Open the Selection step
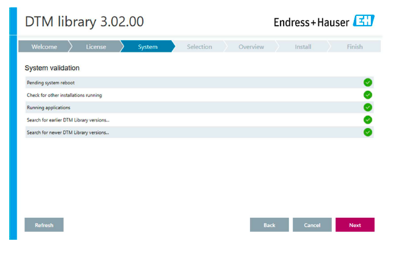This screenshot has width=396, height=255. (199, 46)
